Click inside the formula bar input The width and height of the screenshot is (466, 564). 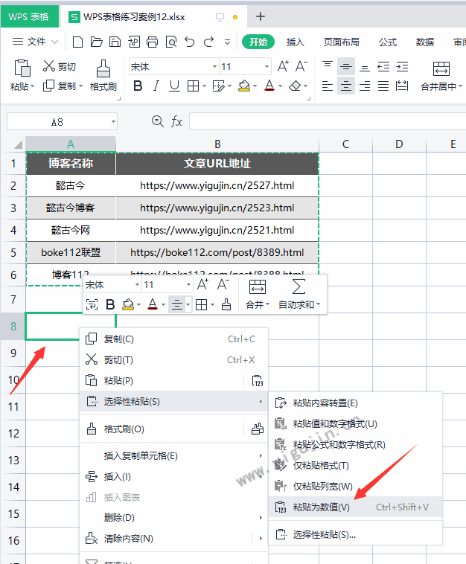point(328,121)
